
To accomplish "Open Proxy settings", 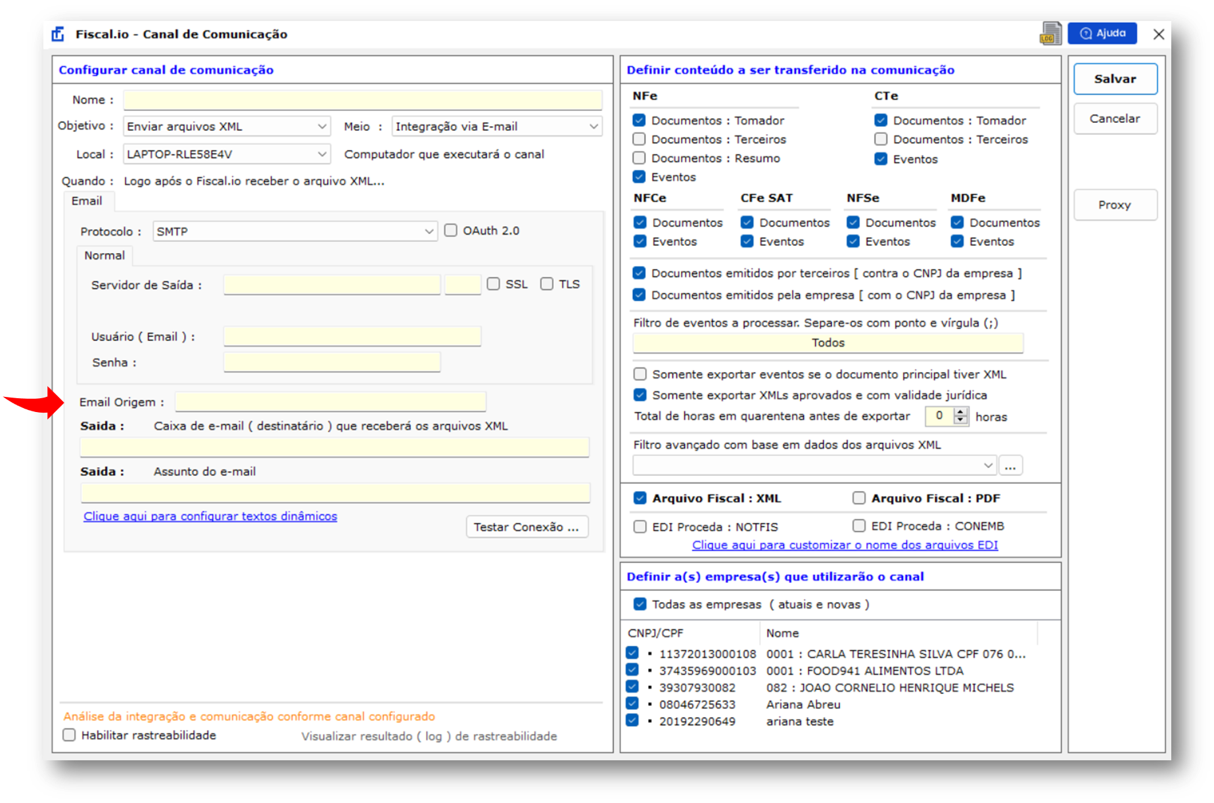I will point(1115,205).
